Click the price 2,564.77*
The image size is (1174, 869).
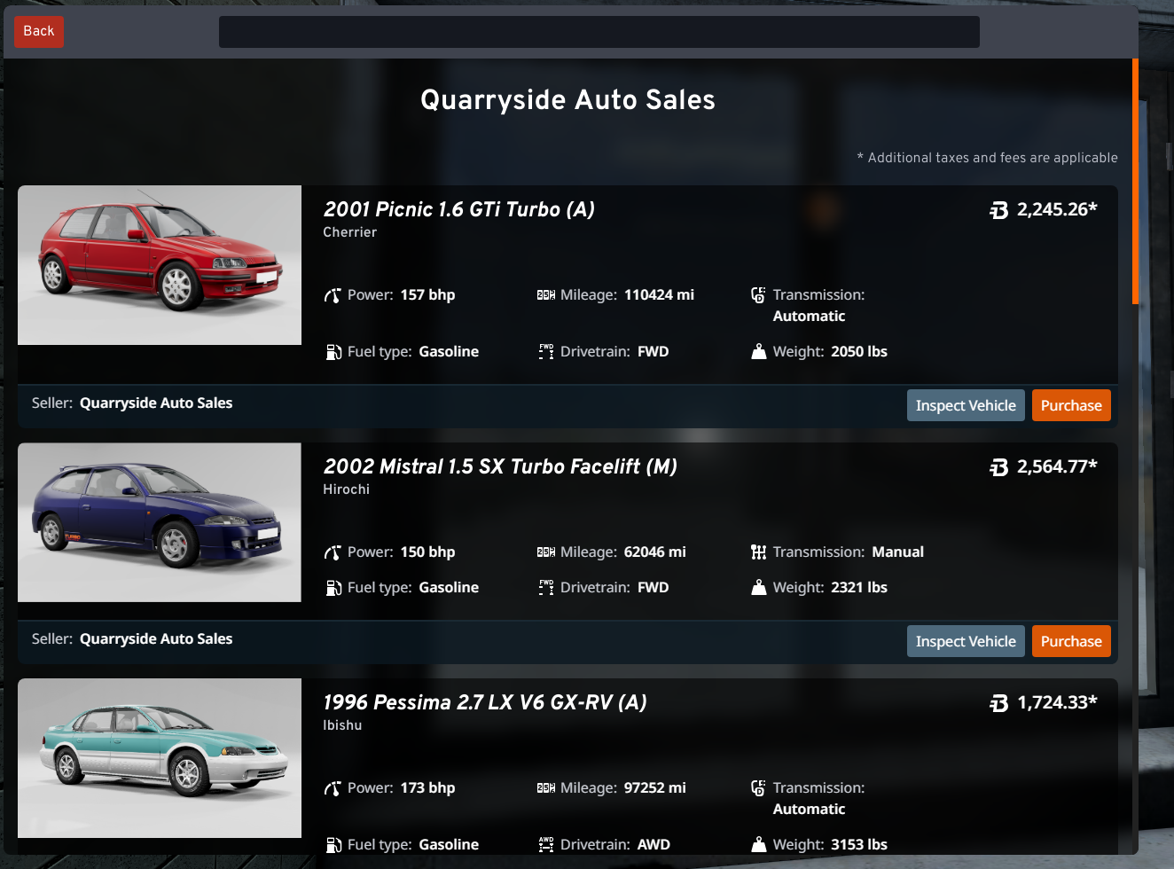pos(1057,466)
